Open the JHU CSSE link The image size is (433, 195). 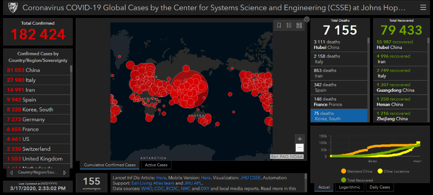click(250, 178)
